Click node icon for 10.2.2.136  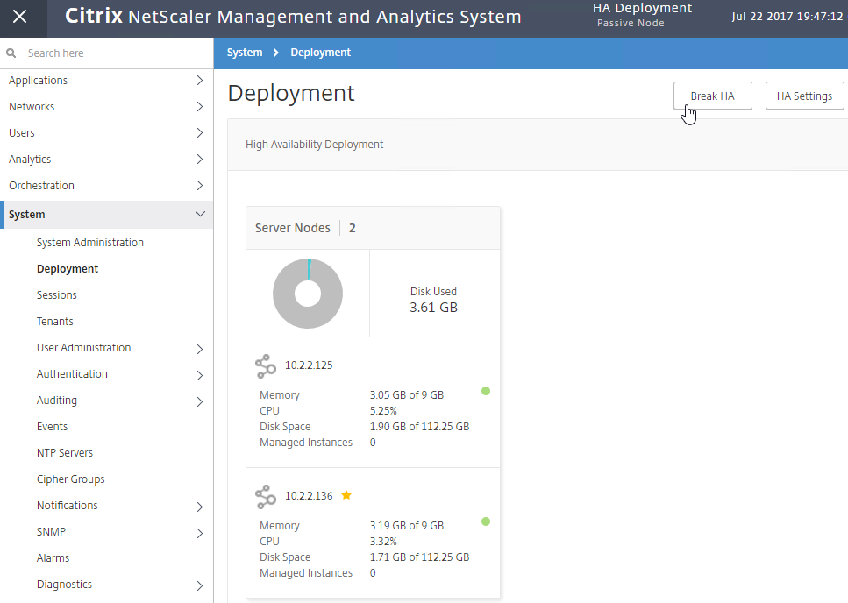(x=266, y=497)
